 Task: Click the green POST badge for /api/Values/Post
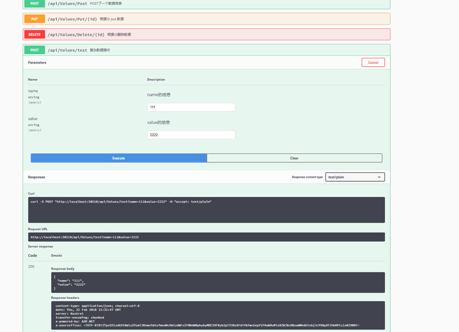(34, 4)
